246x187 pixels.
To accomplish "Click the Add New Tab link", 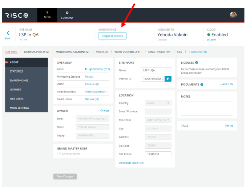I will point(198,52).
